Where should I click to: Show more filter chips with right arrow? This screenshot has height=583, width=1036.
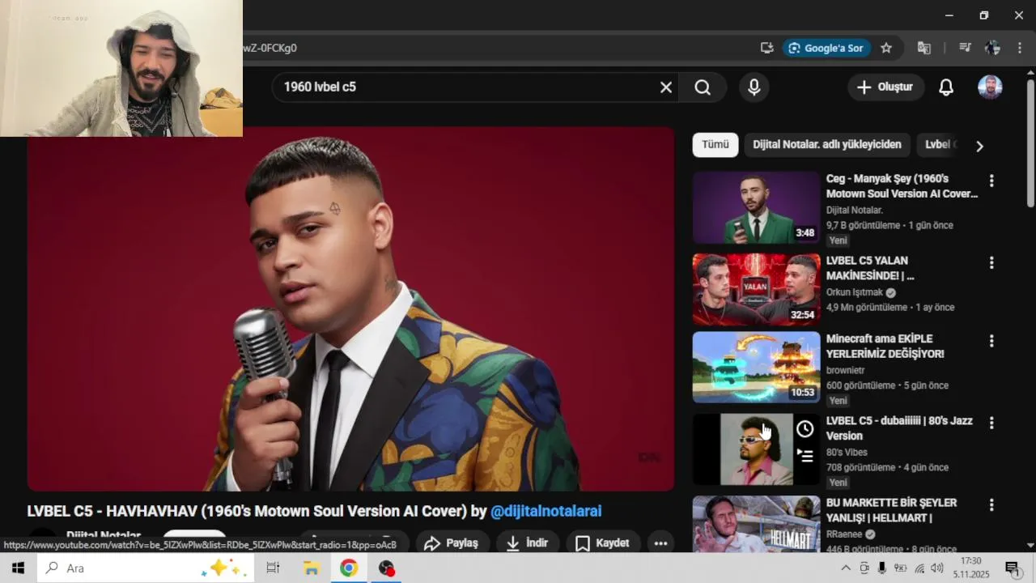(x=979, y=146)
